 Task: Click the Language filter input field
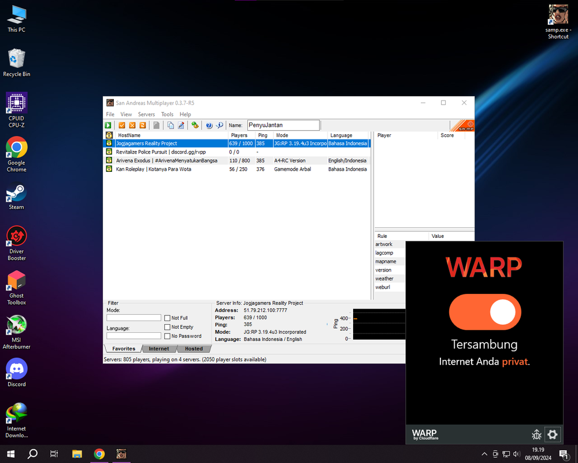pos(134,336)
